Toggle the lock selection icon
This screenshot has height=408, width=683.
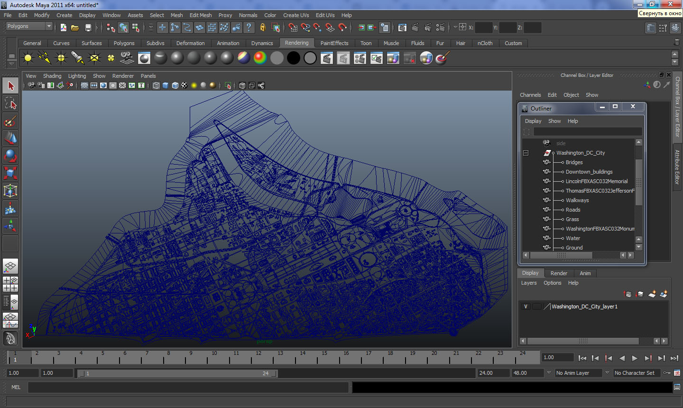(x=262, y=28)
